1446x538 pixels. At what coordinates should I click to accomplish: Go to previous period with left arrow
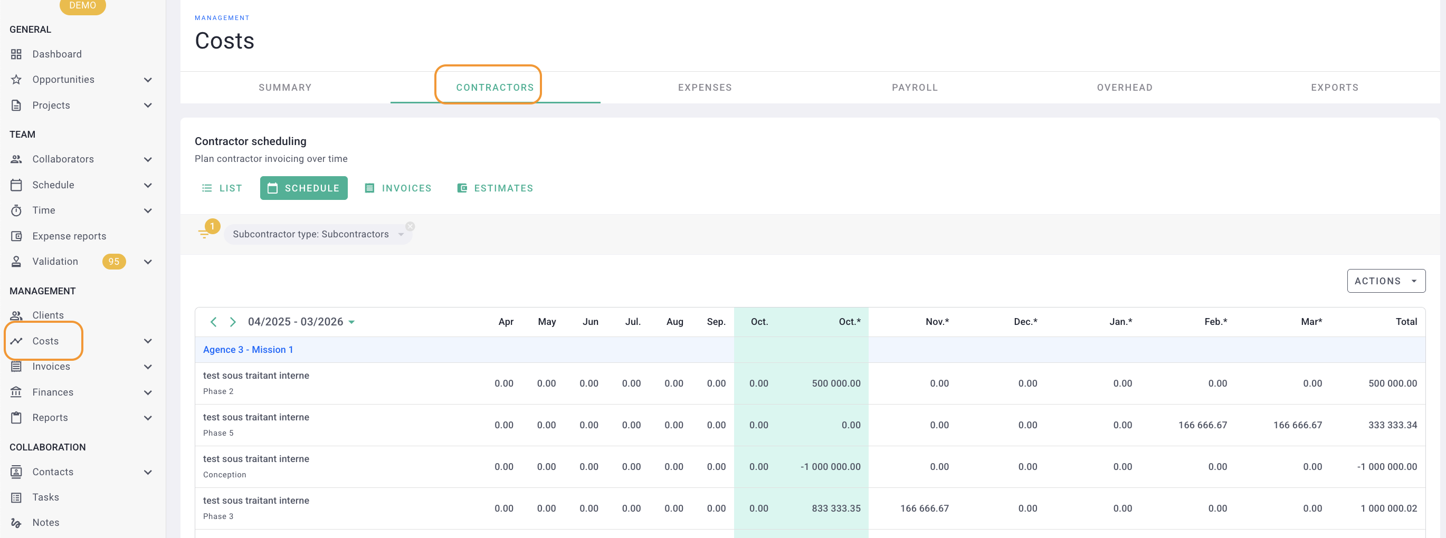pos(213,322)
